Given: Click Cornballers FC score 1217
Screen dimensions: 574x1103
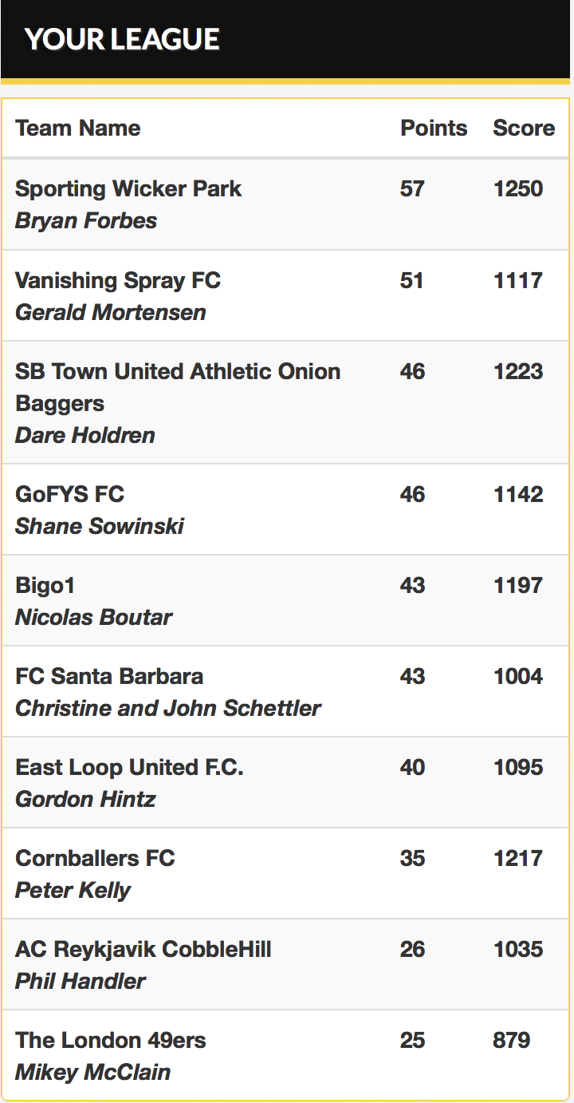Looking at the screenshot, I should coord(518,858).
